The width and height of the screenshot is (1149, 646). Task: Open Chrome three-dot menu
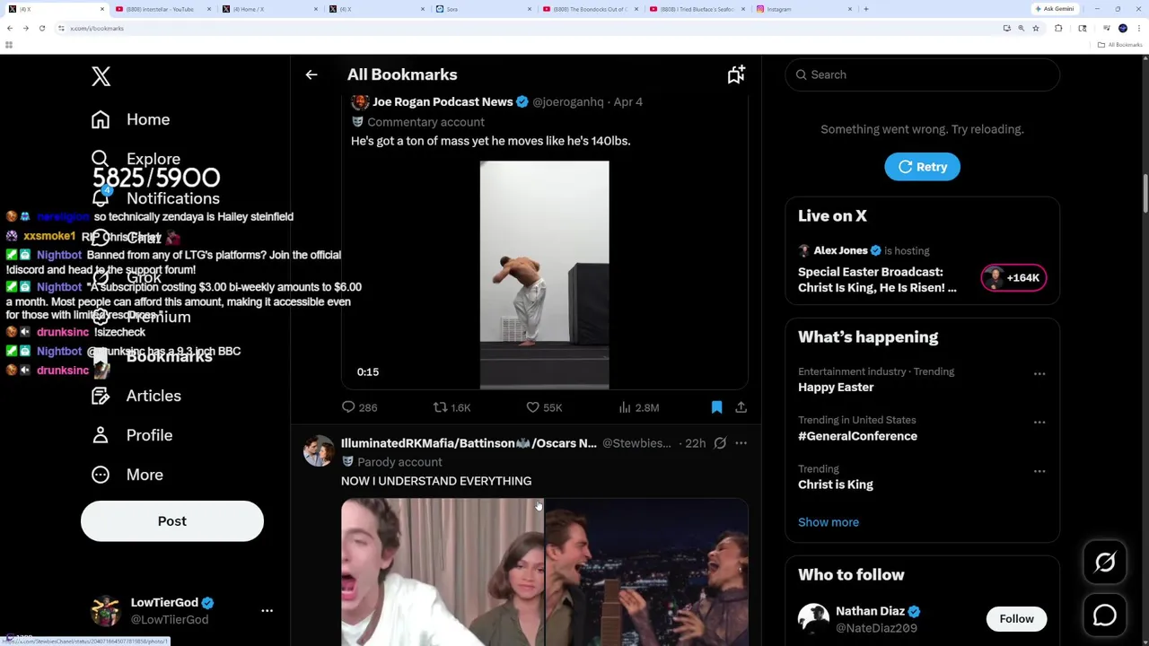[x=1139, y=29]
